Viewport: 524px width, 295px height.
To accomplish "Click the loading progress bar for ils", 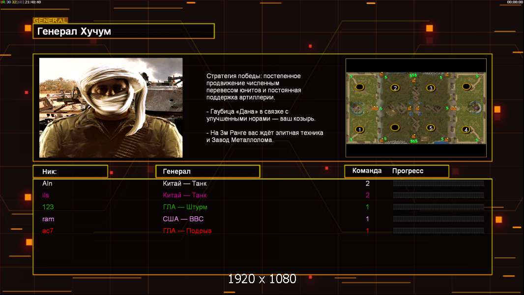I will point(438,195).
